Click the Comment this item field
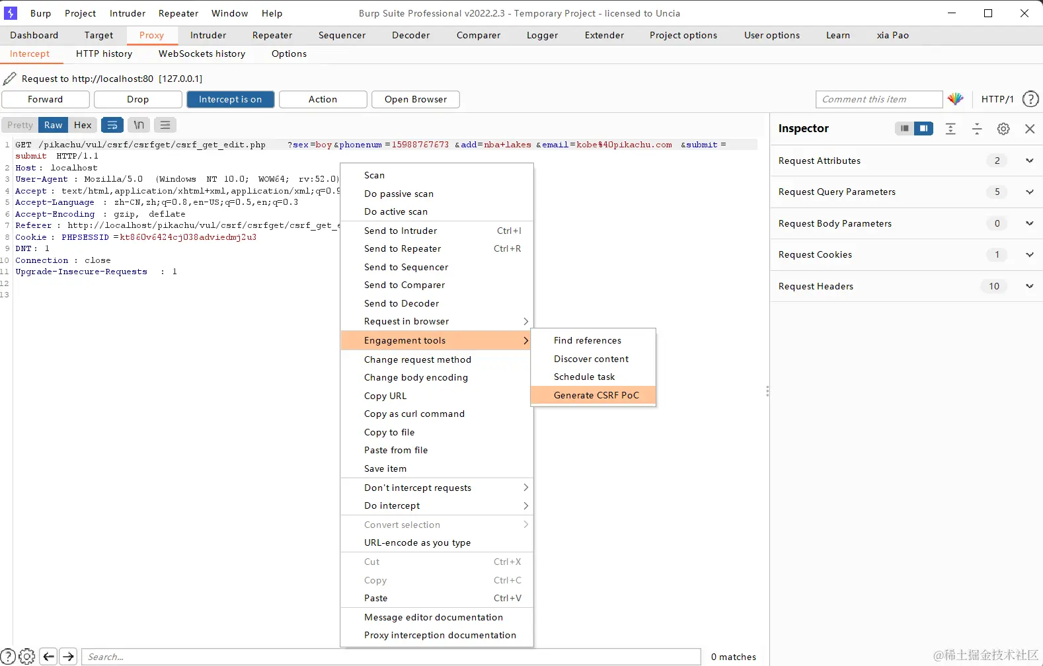This screenshot has width=1043, height=666. pos(879,99)
